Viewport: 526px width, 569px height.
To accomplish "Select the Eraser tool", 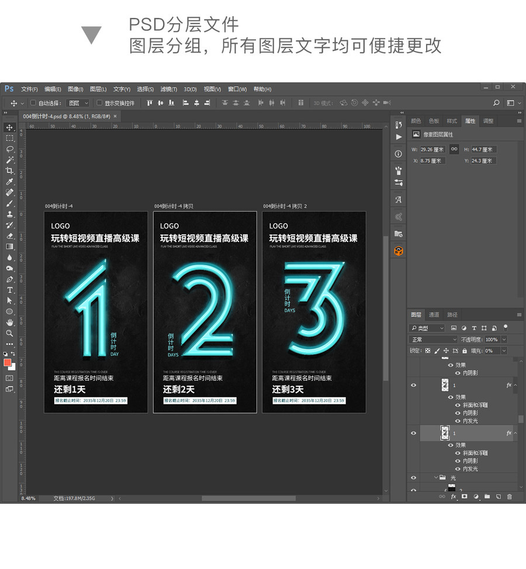I will [9, 236].
